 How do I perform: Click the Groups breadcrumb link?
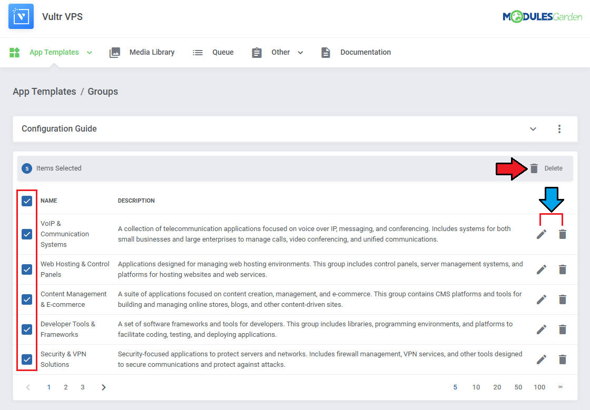click(103, 92)
